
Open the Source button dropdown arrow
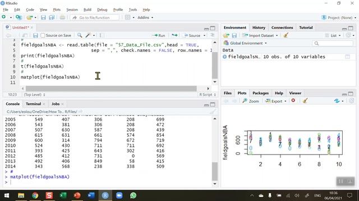coord(204,36)
